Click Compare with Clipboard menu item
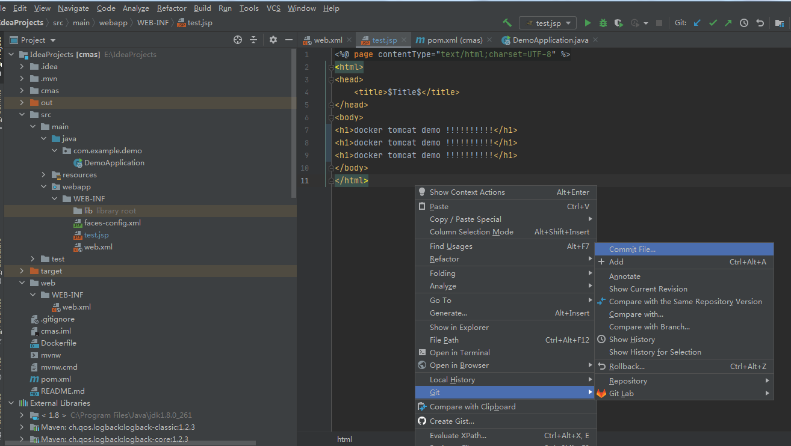Screen dimensions: 791x446 [x=505, y=406]
